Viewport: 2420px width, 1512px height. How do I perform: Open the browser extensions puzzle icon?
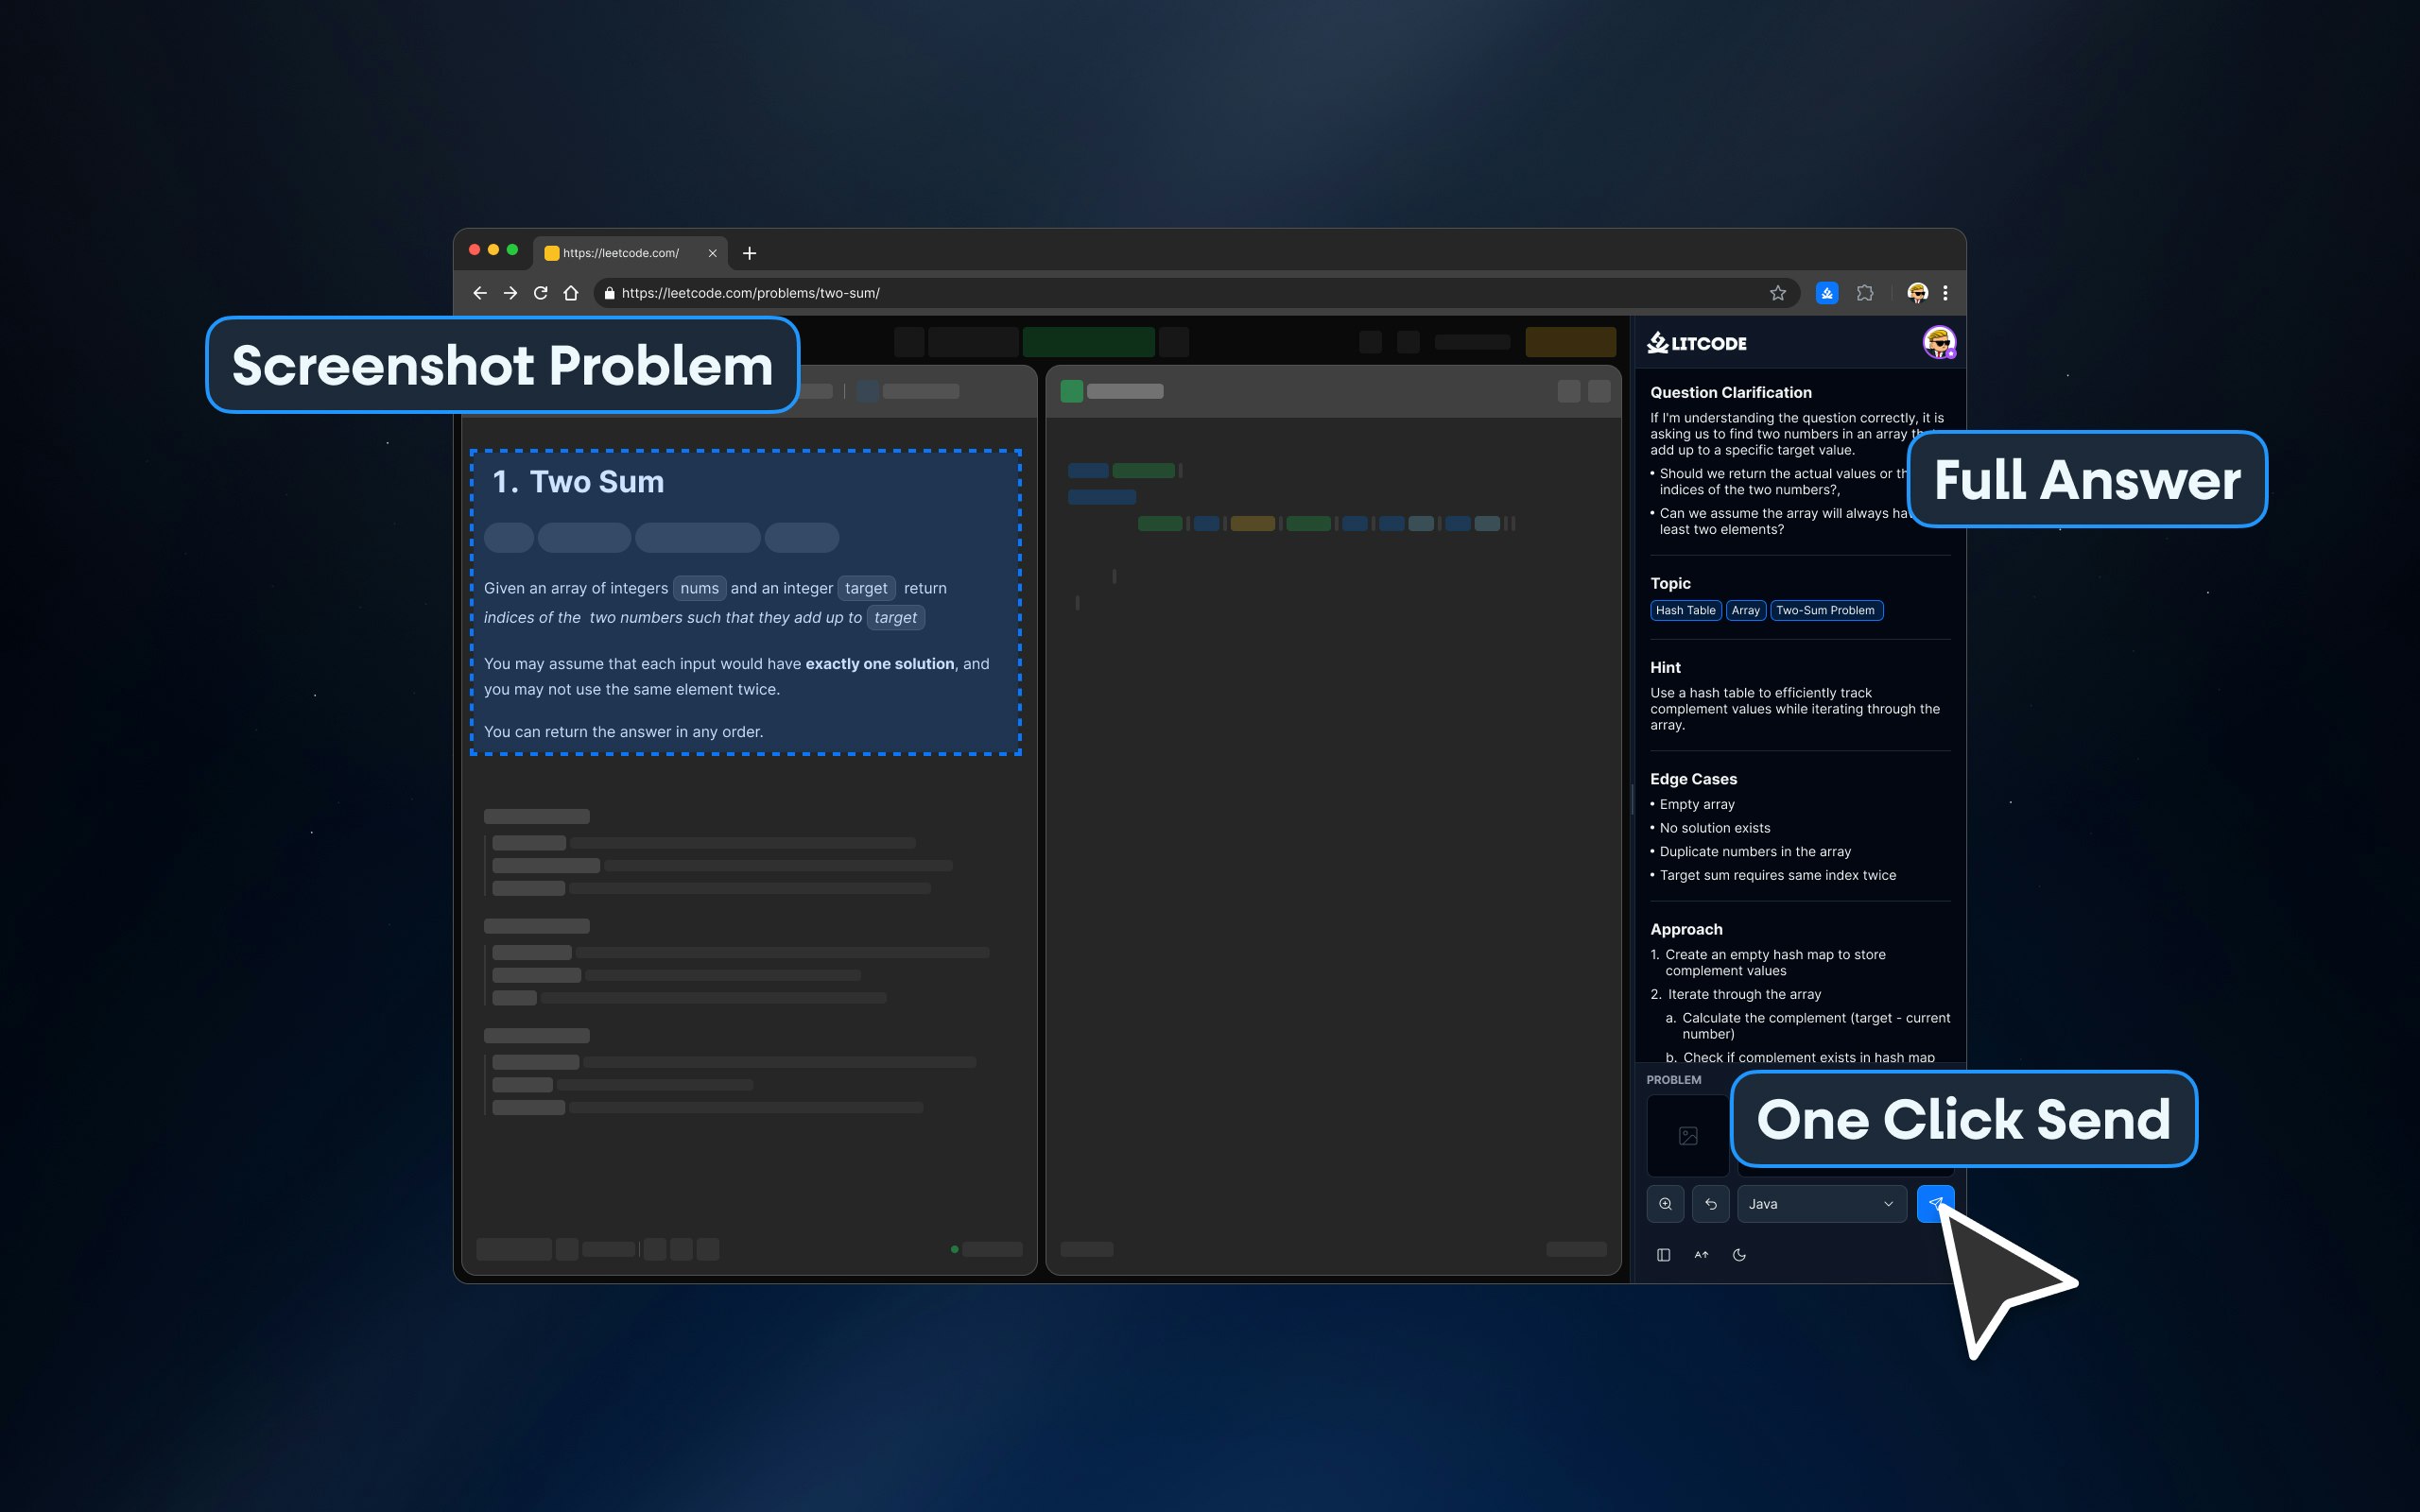coord(1865,293)
